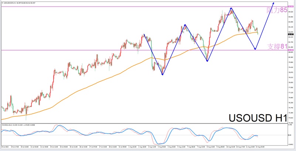Click the USOUSD H1 text label
The image size is (296, 151).
pyautogui.click(x=258, y=118)
